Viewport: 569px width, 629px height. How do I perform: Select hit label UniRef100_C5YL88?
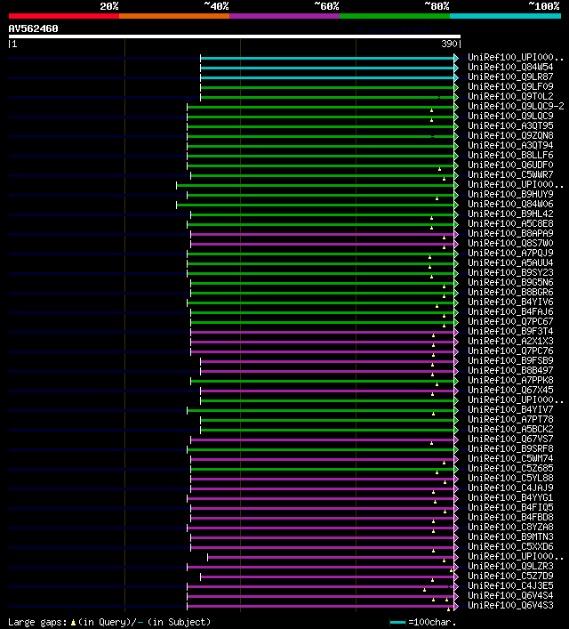[x=510, y=478]
